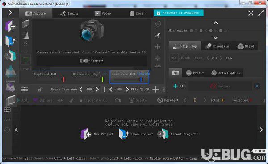Viewport: 268px width, 164px height.
Task: Select the Y histogram radio button
Action: pos(191,30)
